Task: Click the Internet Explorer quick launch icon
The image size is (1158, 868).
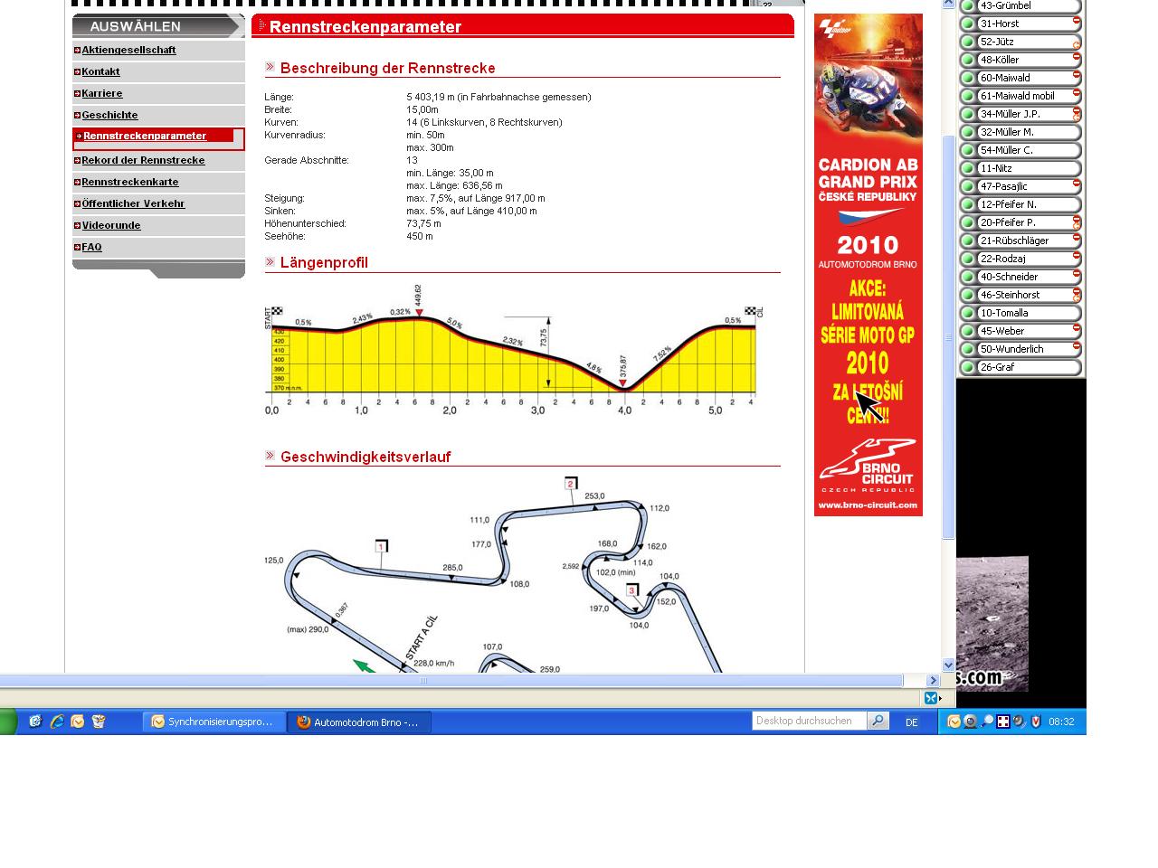Action: [56, 722]
